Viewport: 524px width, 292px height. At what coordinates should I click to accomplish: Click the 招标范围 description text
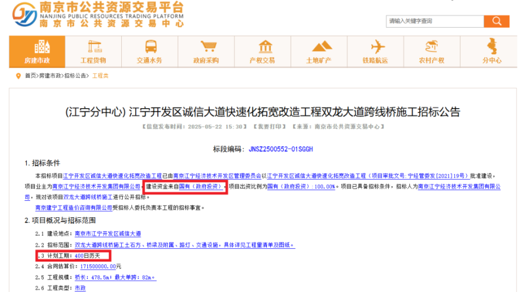[185, 245]
